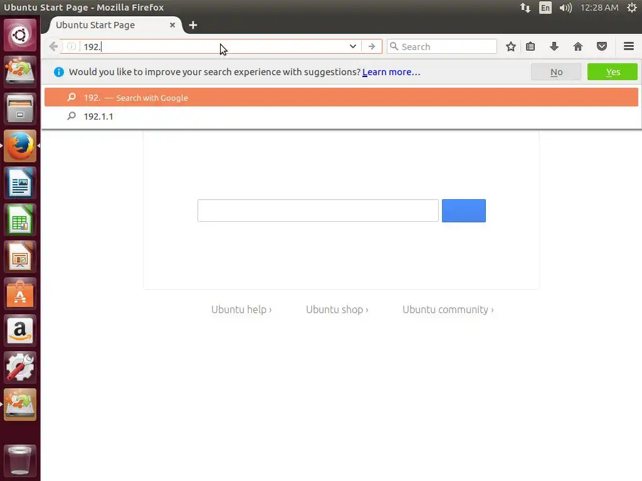Viewport: 642px width, 481px height.
Task: Open the Trash in the launcher
Action: click(20, 460)
